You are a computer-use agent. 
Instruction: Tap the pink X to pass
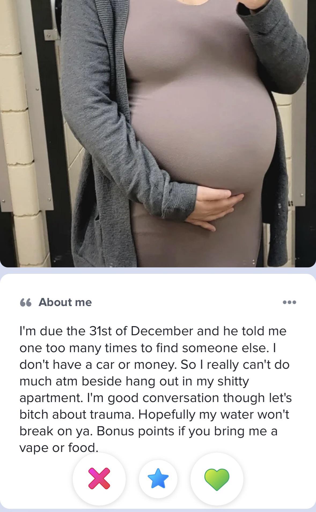99,478
